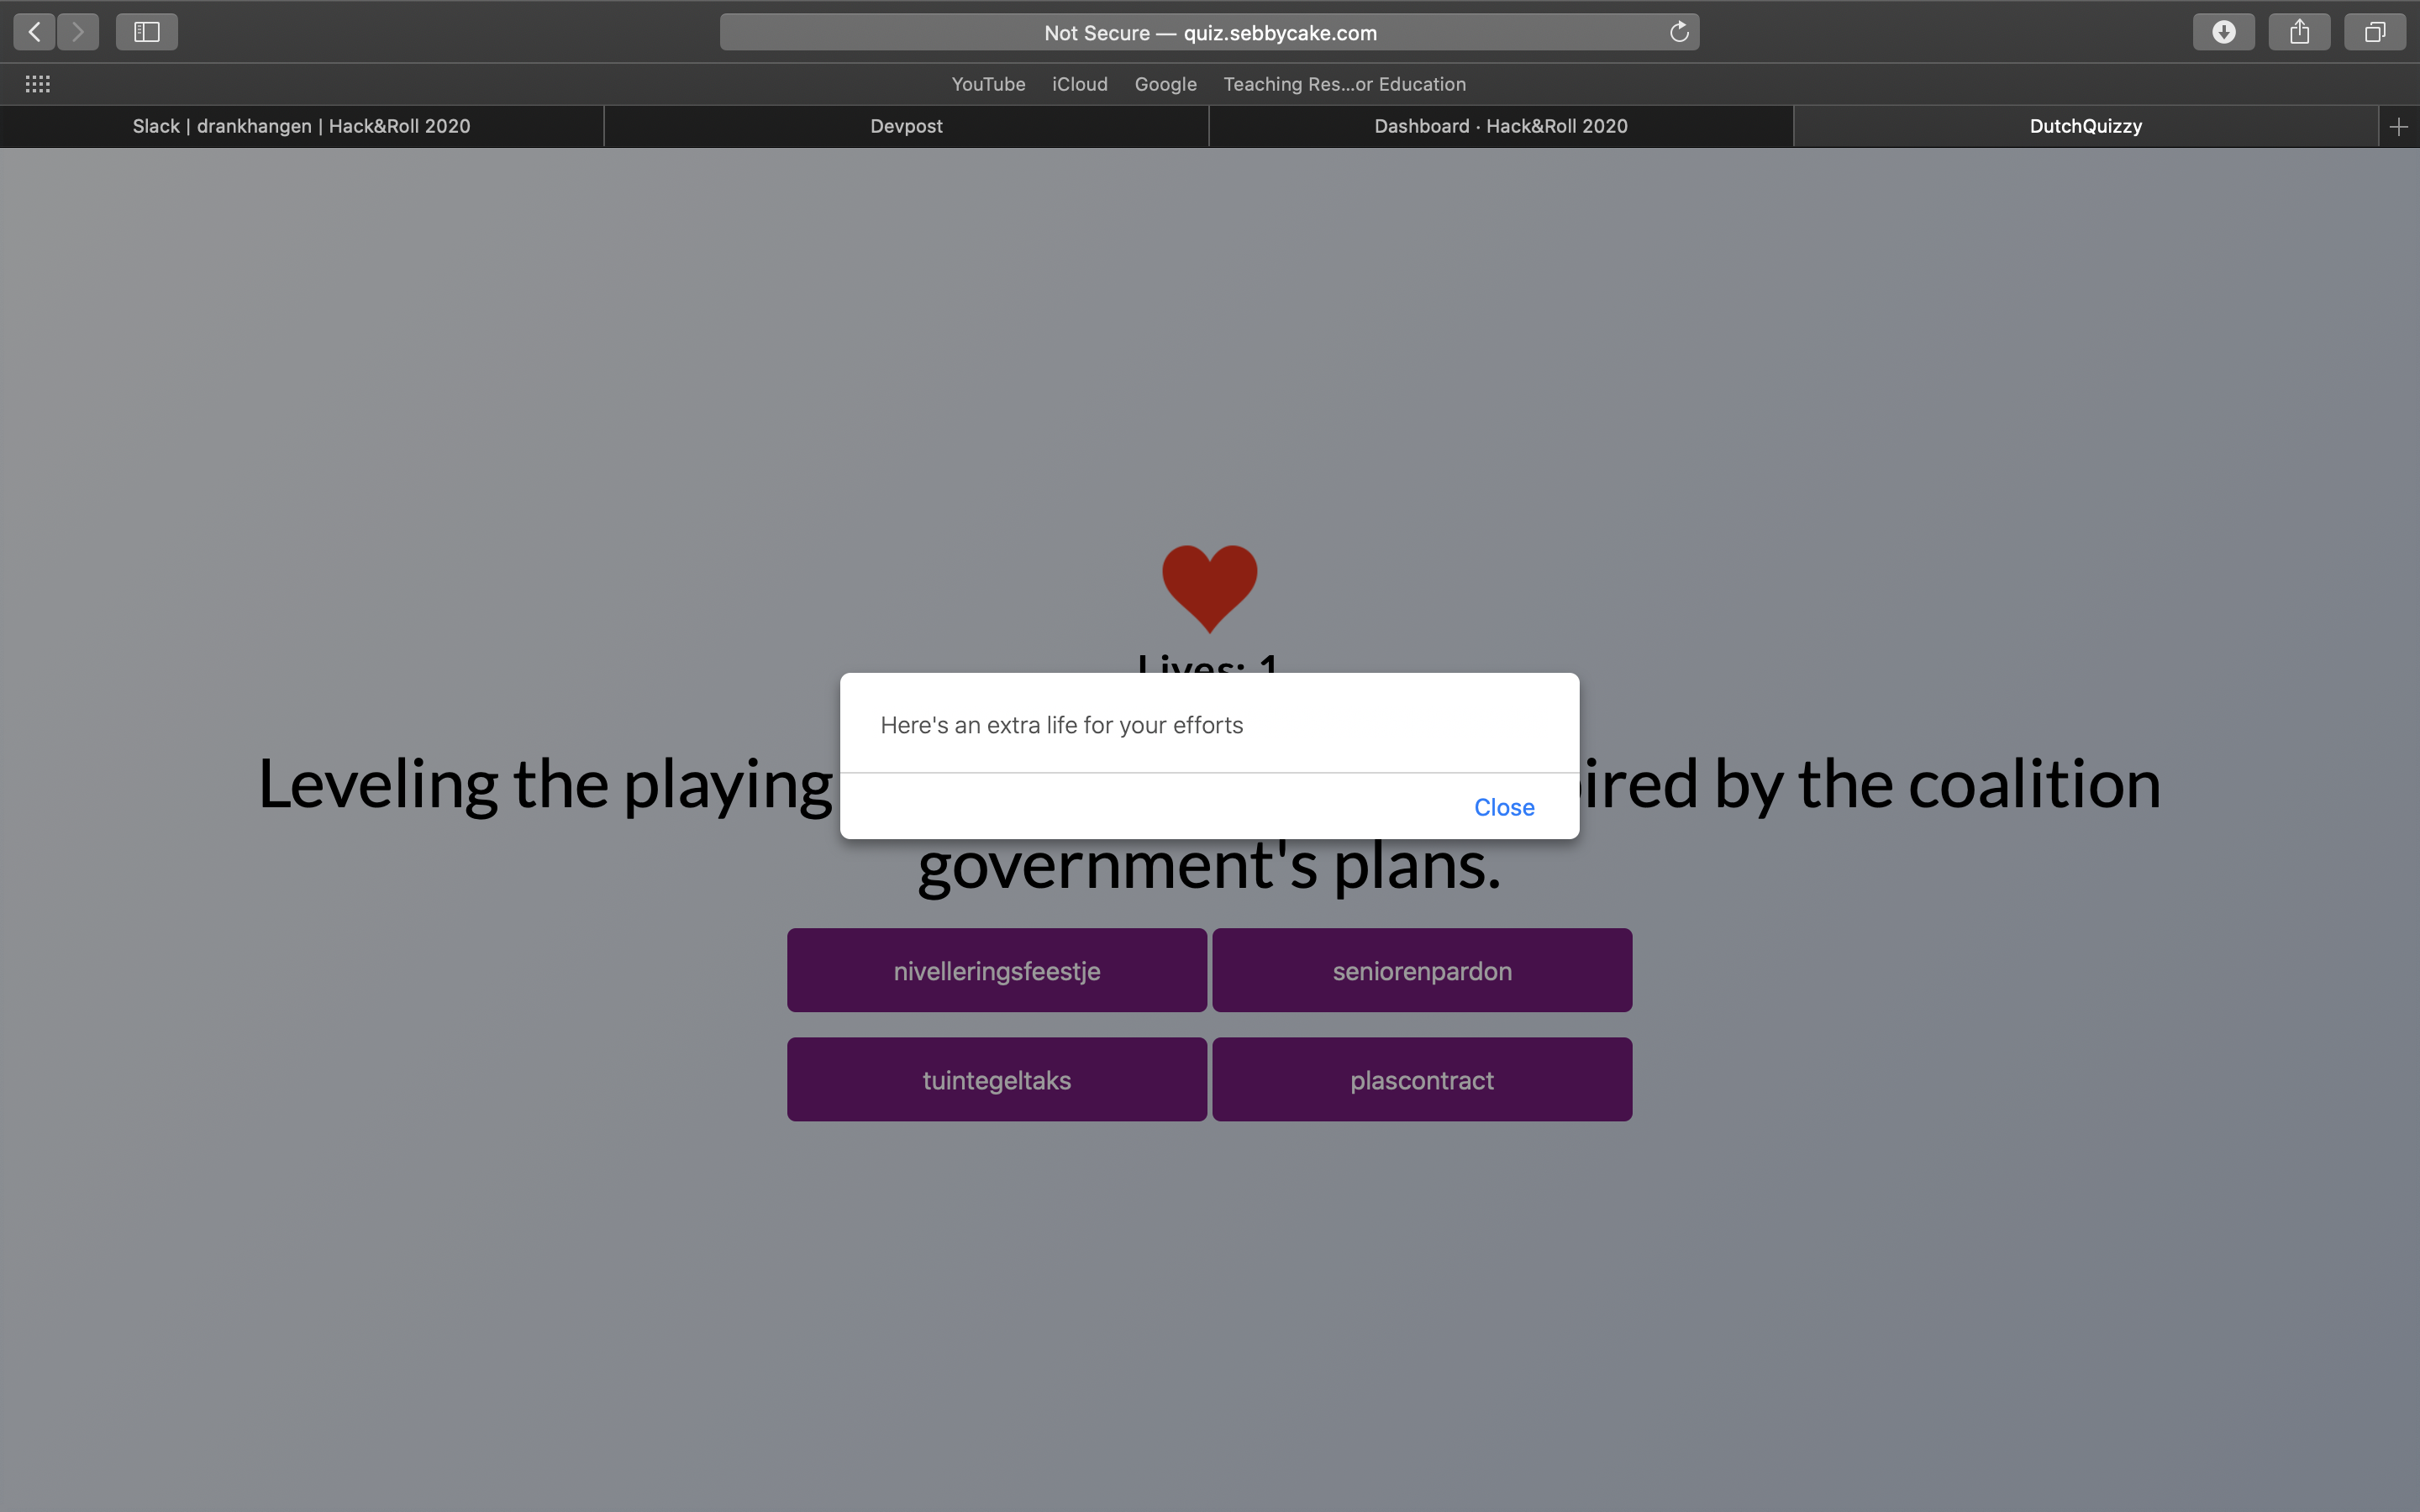Open the favorites grid icon
The image size is (2420, 1512).
(x=38, y=84)
